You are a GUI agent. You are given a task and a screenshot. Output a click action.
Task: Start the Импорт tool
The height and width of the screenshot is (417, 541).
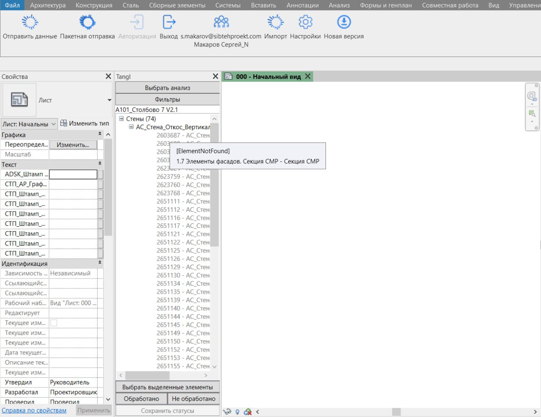[x=276, y=22]
